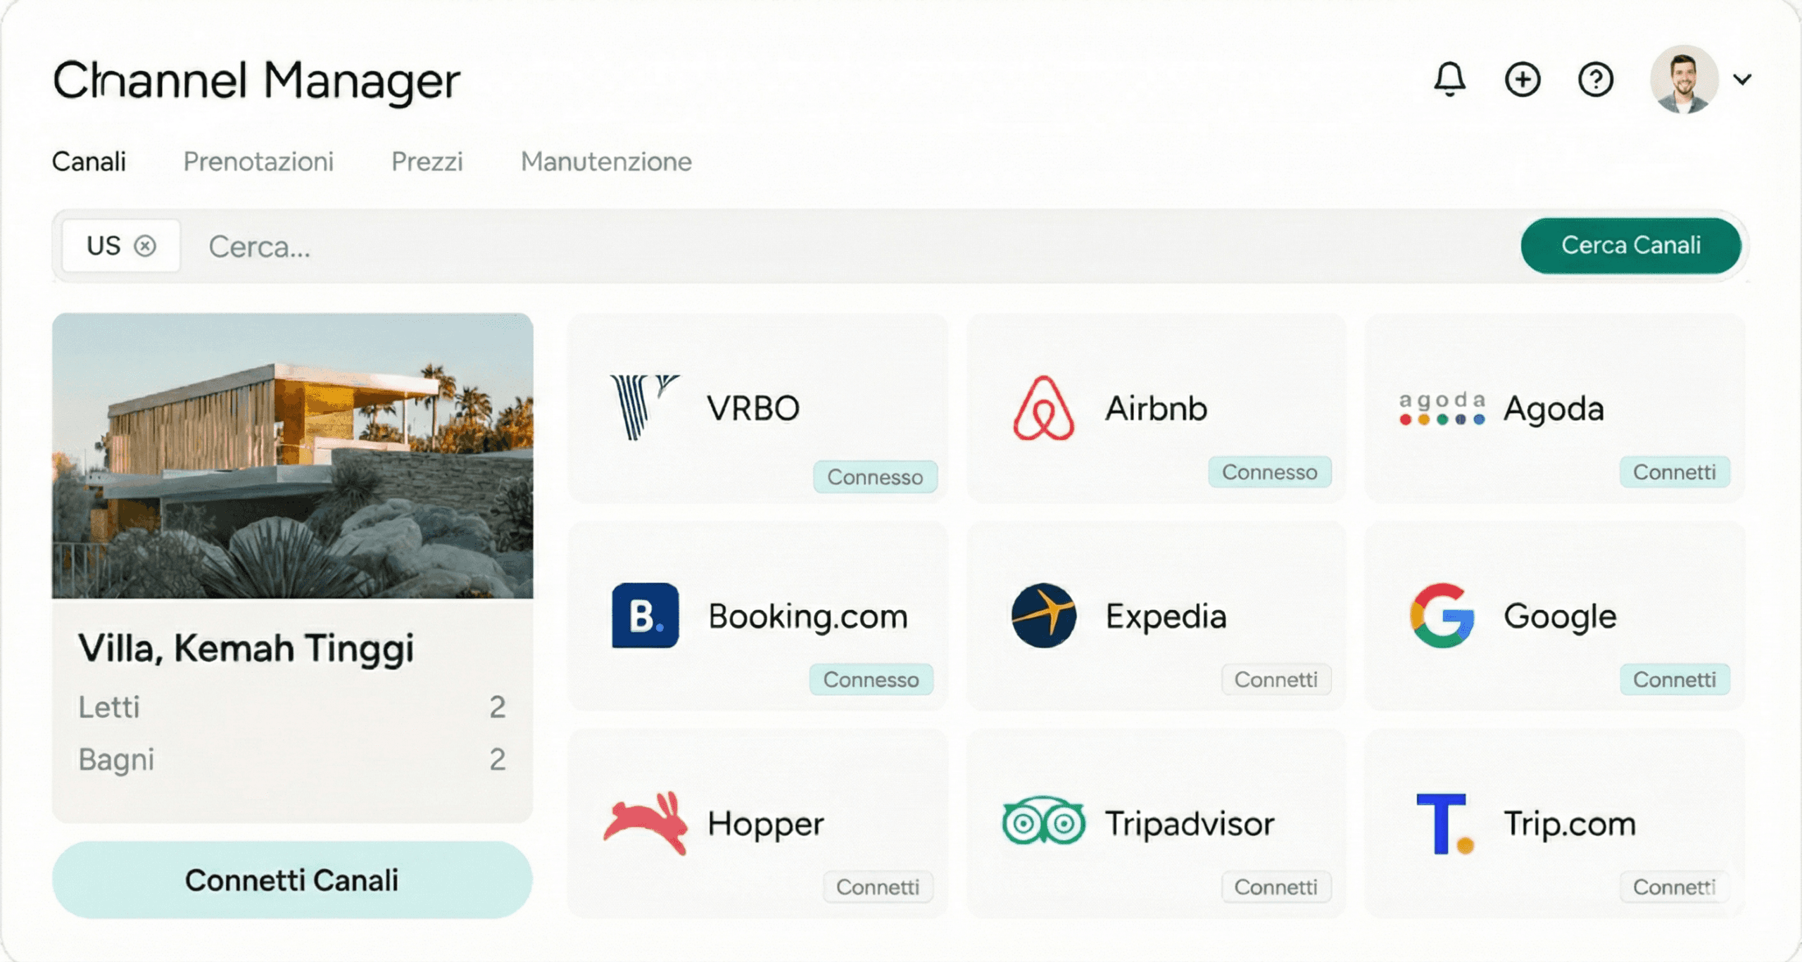Click the plus icon to add something
Viewport: 1802px width, 962px height.
pyautogui.click(x=1523, y=79)
